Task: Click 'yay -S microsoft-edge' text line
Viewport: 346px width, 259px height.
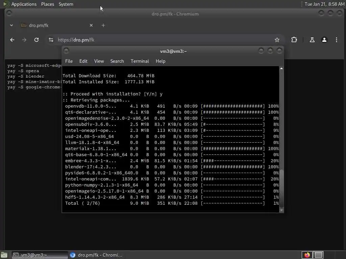Action: pyautogui.click(x=34, y=65)
